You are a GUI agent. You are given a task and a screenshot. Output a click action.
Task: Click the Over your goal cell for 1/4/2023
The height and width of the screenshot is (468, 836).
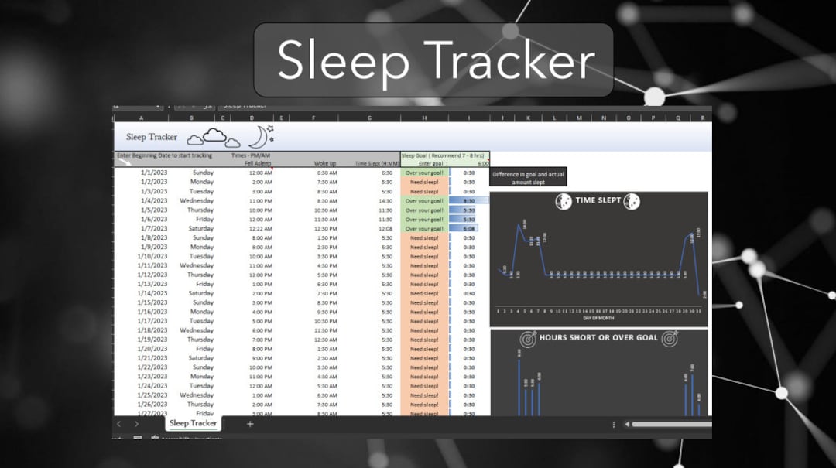[x=424, y=200]
